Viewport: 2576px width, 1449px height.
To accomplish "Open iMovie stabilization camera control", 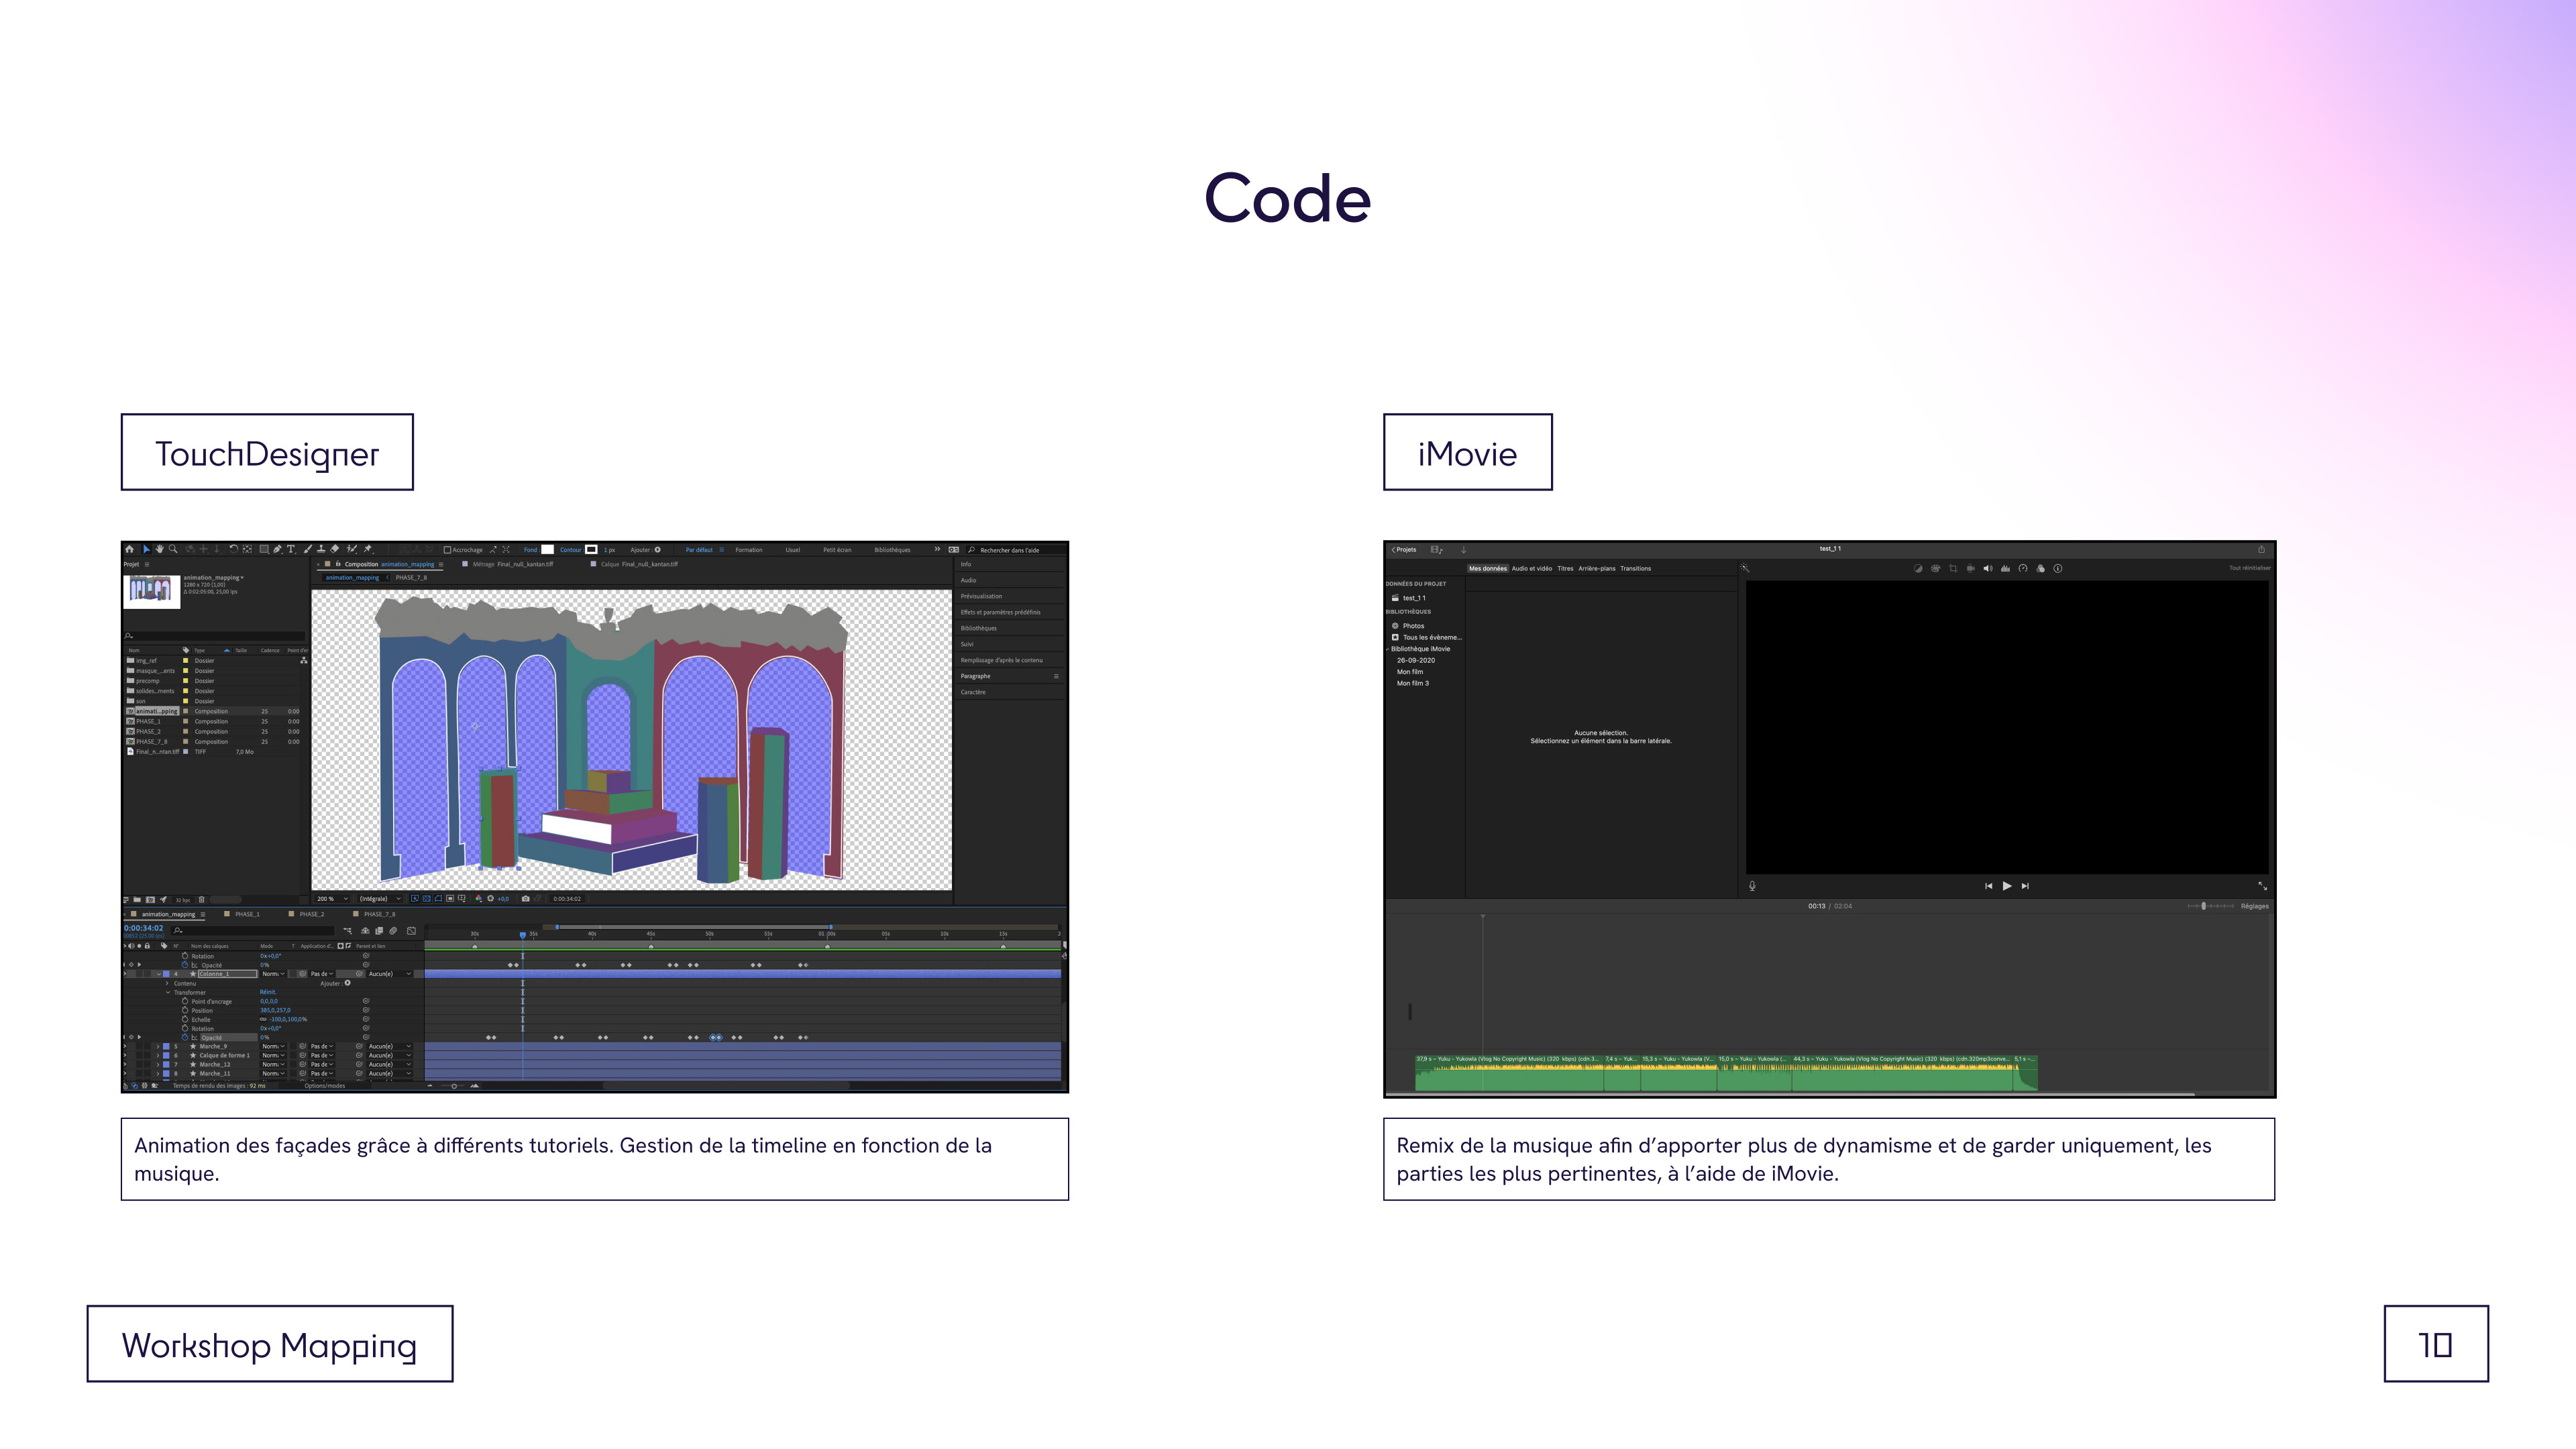I will pyautogui.click(x=1971, y=569).
